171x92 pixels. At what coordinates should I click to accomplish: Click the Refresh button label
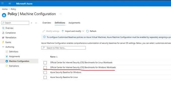pyautogui.click(x=93, y=31)
